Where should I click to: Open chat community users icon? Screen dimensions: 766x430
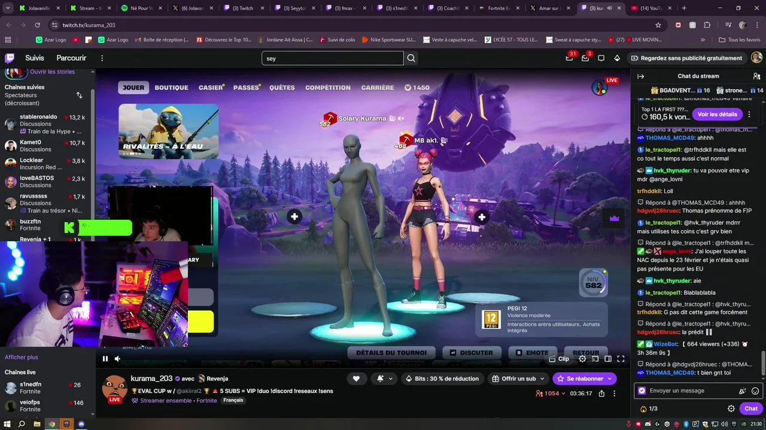pyautogui.click(x=756, y=76)
